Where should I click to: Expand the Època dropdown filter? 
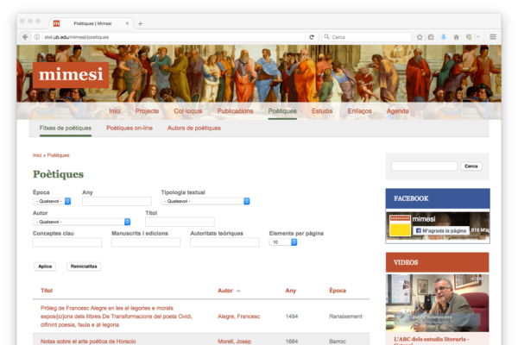pyautogui.click(x=55, y=201)
